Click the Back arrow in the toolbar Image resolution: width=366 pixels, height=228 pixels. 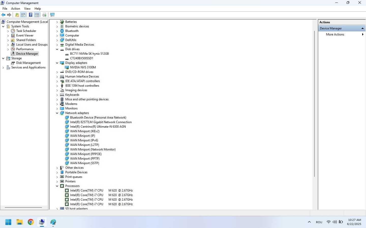tap(3, 15)
